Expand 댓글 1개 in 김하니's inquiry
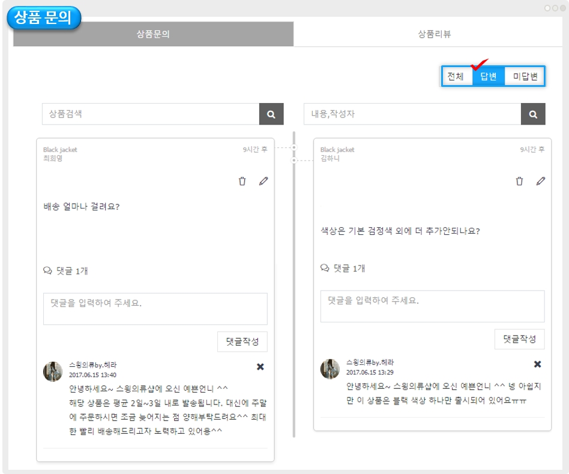This screenshot has width=569, height=474. [343, 268]
